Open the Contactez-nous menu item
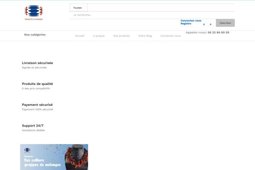 click(170, 36)
